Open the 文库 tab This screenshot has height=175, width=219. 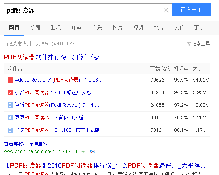180,28
